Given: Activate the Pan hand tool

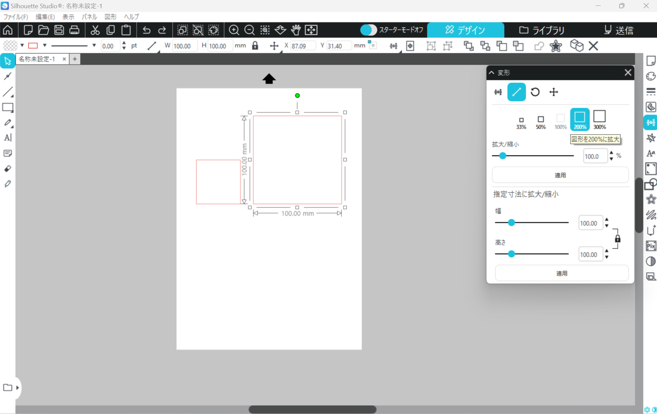Looking at the screenshot, I should point(296,30).
